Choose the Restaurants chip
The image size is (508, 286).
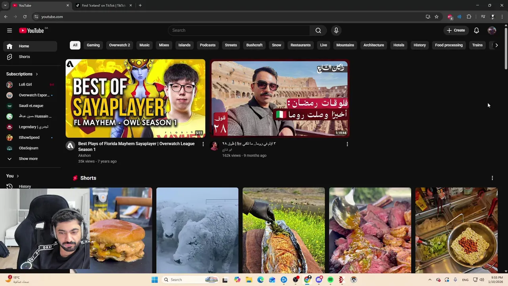300,45
